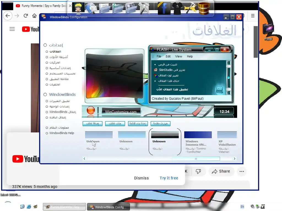
Task: Click حذف هذا الغلاف option
Action: tap(169, 81)
